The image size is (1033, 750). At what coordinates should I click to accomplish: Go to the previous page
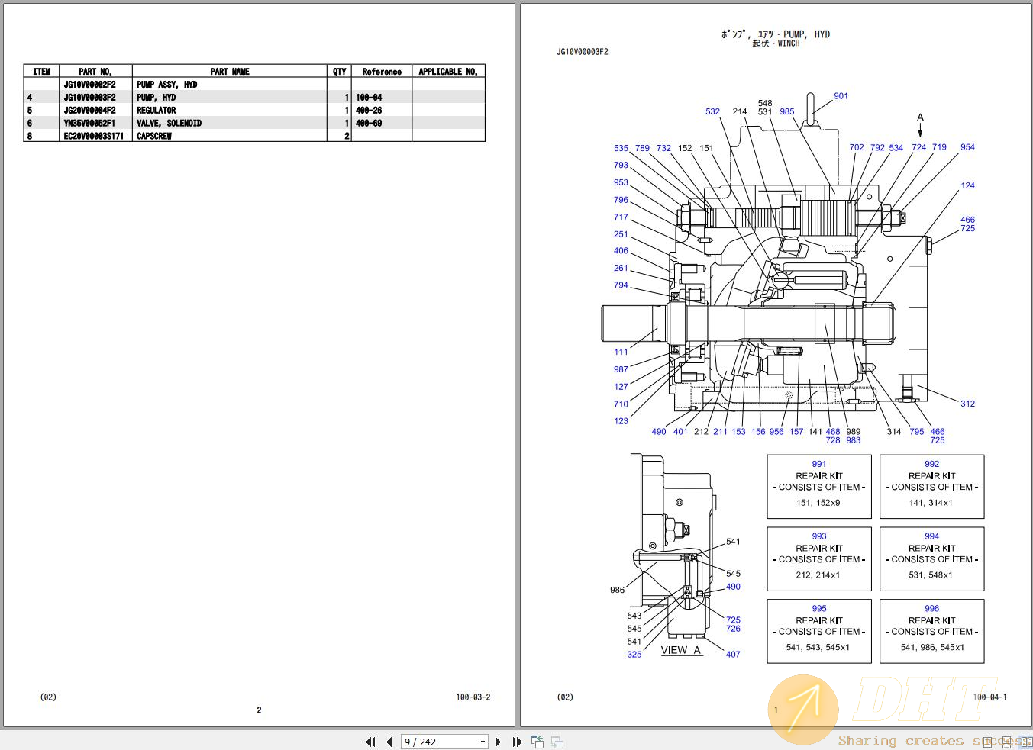[389, 742]
